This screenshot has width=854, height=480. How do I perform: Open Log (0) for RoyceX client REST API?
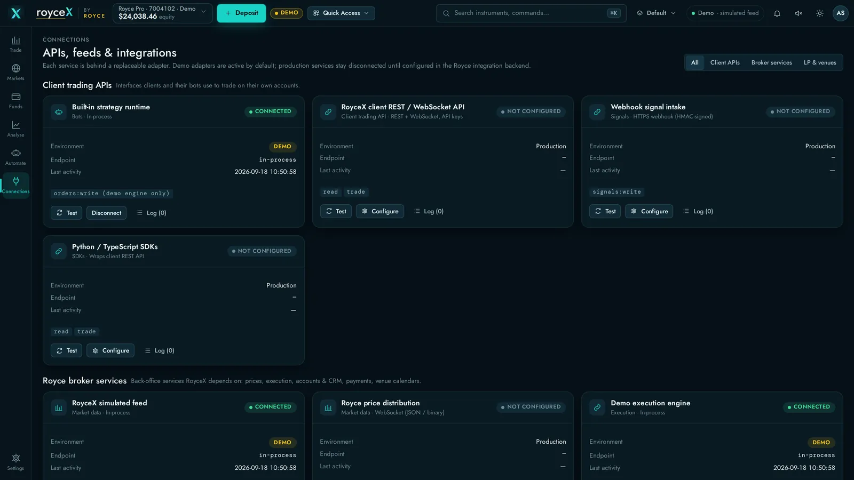pyautogui.click(x=429, y=211)
